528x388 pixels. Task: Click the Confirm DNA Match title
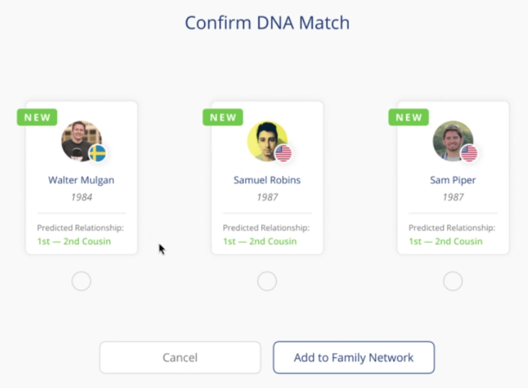[267, 22]
